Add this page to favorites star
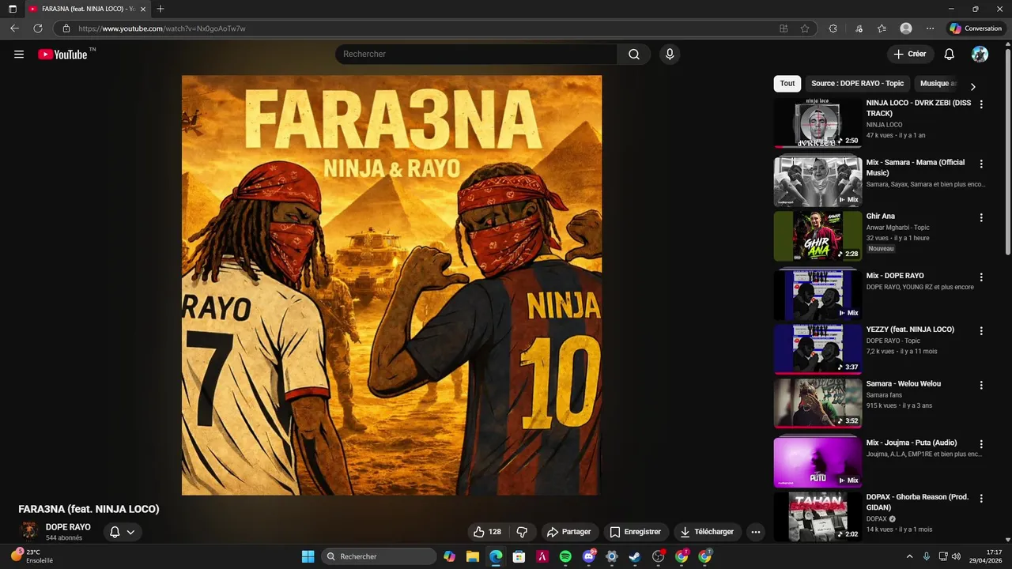This screenshot has width=1012, height=569. click(x=805, y=28)
